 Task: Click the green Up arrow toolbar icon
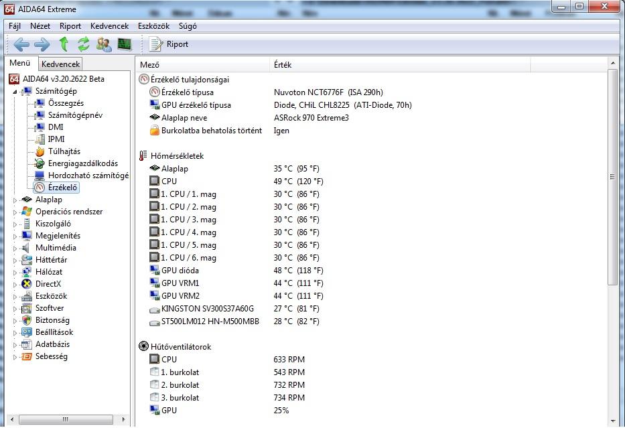click(64, 44)
